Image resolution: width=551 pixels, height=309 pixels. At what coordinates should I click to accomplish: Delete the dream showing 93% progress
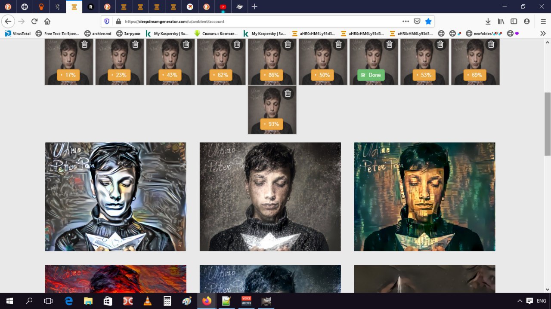(288, 93)
